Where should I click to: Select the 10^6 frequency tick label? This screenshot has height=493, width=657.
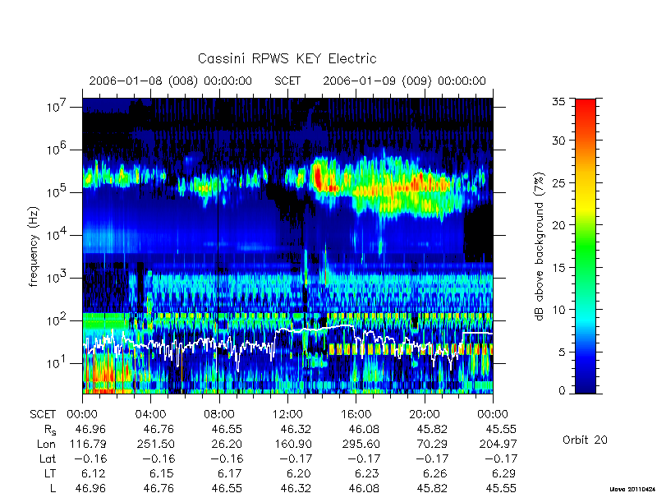pos(57,149)
